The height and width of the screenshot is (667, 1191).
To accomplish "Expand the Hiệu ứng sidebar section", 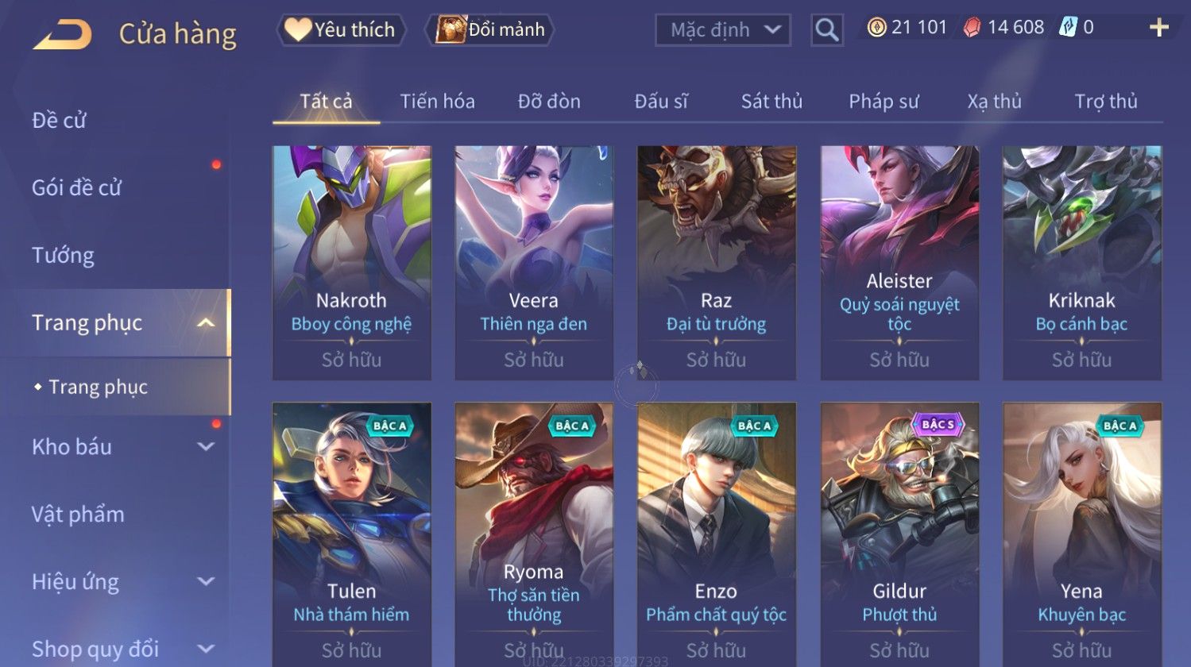I will (x=206, y=581).
